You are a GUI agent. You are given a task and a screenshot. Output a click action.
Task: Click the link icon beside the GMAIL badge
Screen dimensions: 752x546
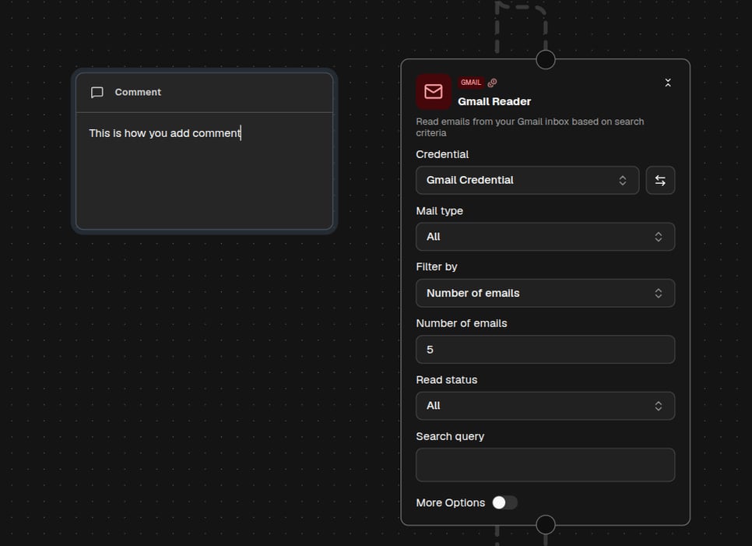[492, 83]
